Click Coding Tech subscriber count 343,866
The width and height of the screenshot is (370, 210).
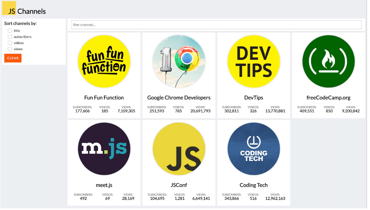232,198
